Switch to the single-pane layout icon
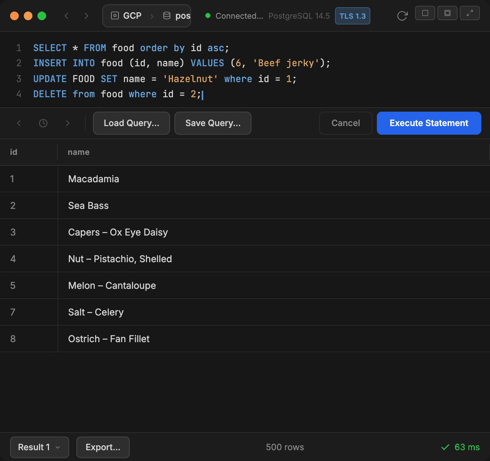Image resolution: width=490 pixels, height=461 pixels. (x=425, y=13)
